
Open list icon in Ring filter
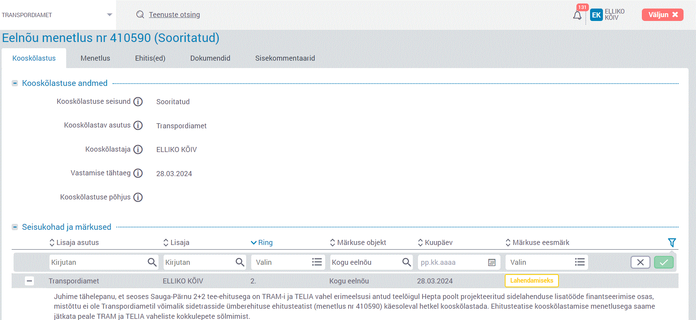click(317, 262)
